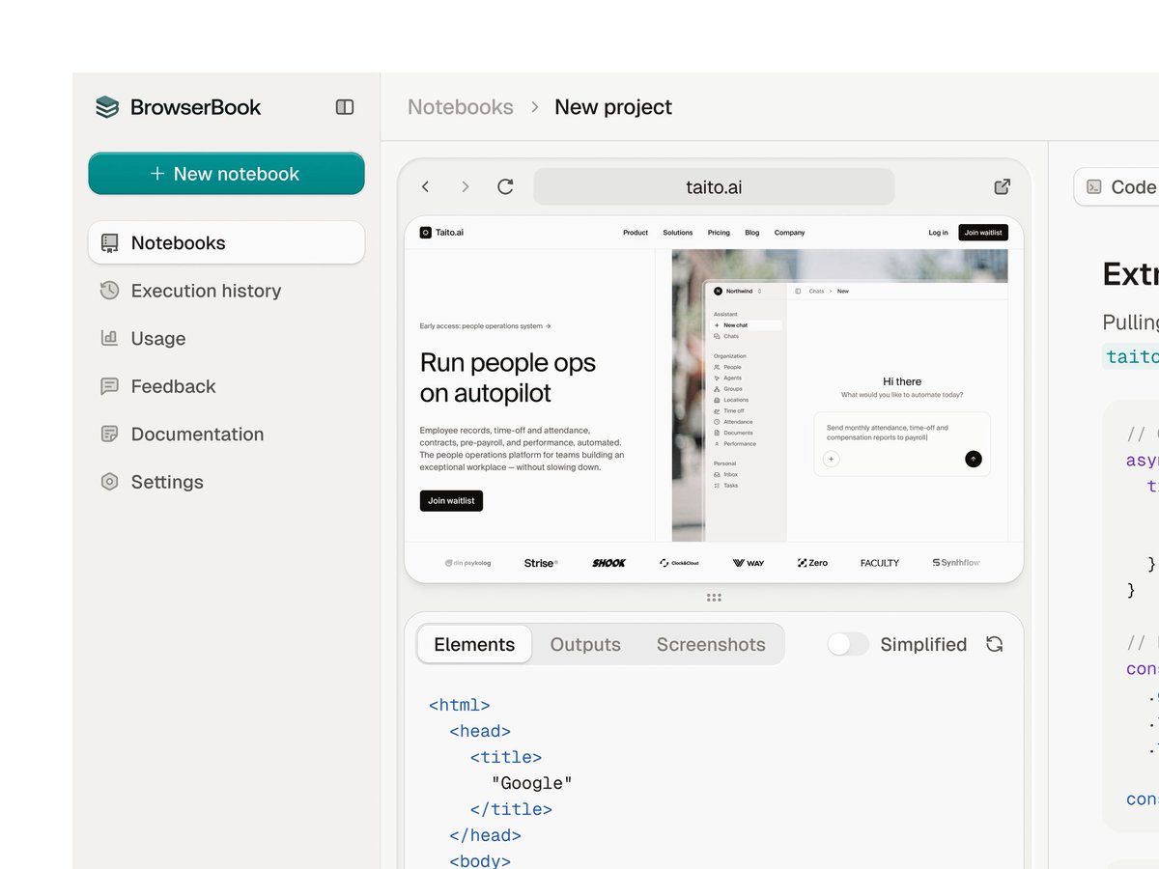Select the "Google" title text
Image resolution: width=1159 pixels, height=869 pixels.
[x=532, y=783]
